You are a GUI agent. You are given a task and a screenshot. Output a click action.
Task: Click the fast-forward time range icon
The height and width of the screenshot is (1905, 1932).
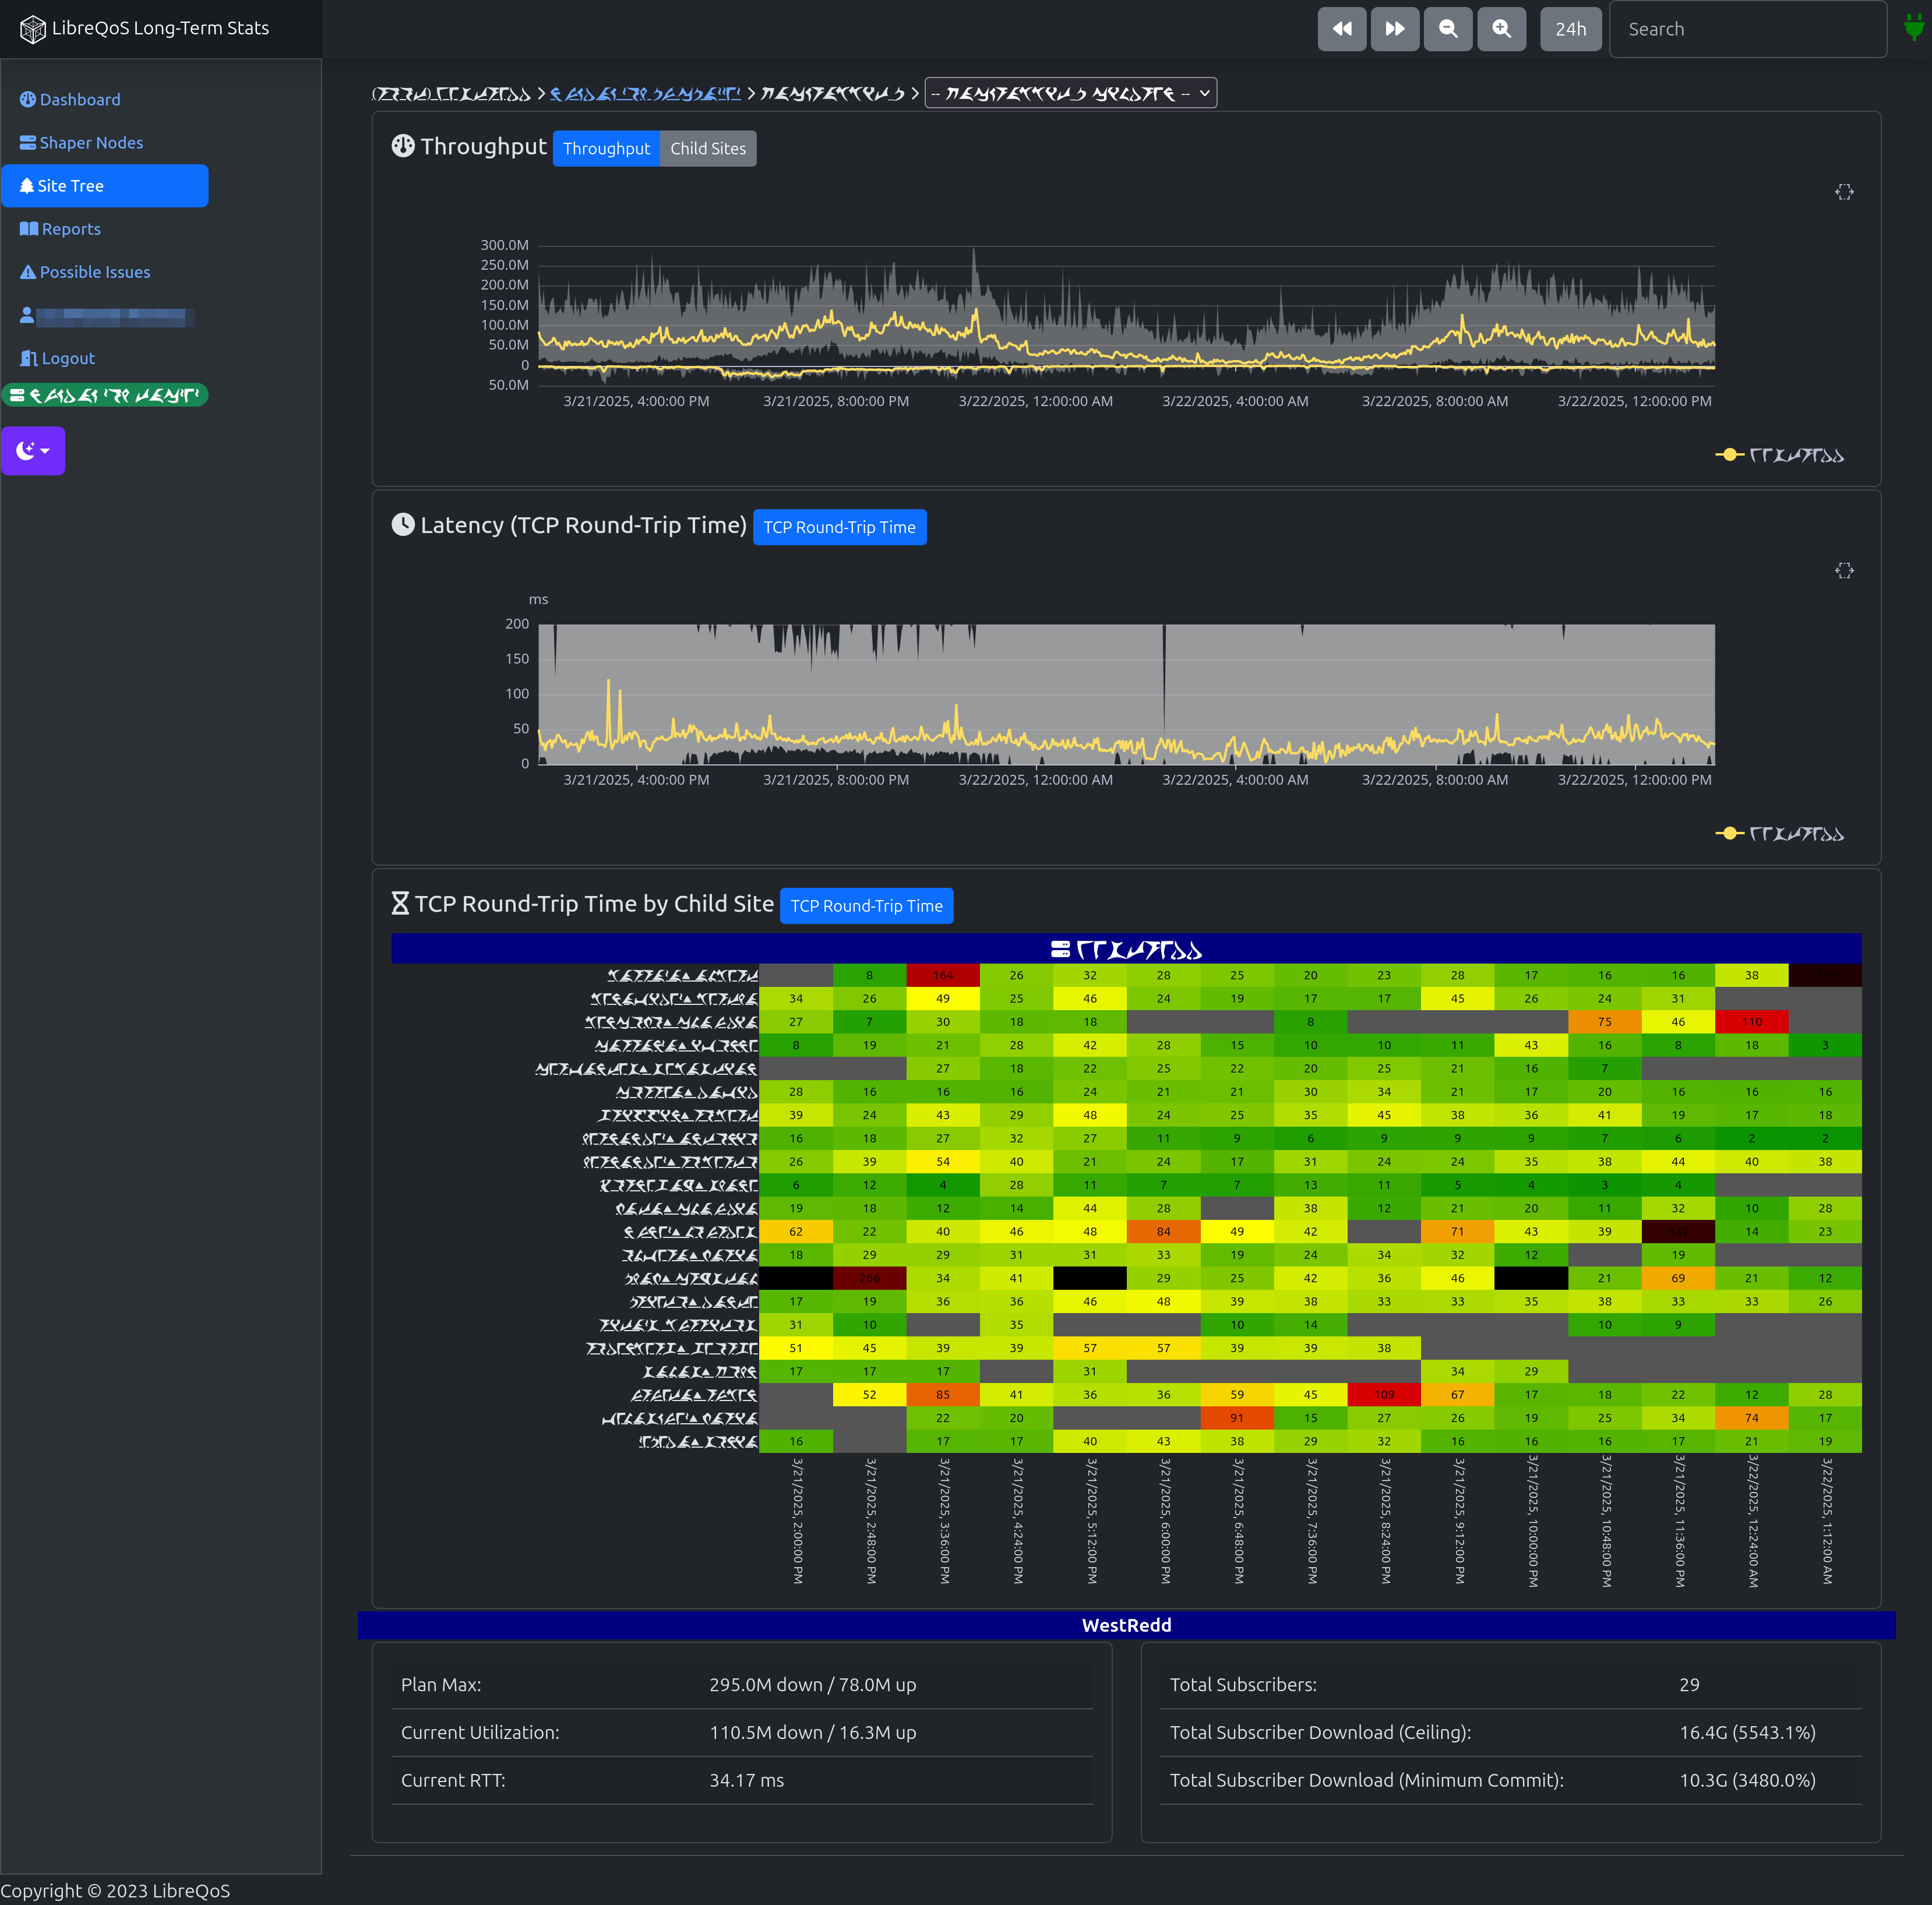[1394, 29]
